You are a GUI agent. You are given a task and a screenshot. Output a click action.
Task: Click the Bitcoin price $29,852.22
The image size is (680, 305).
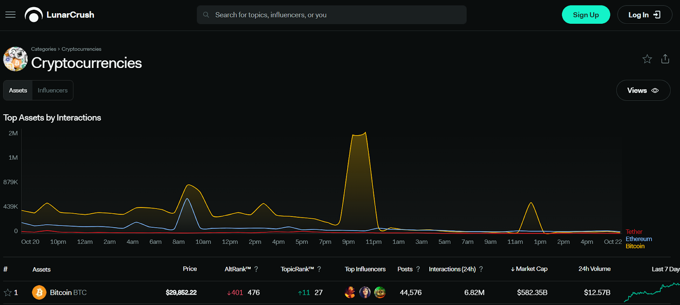[181, 293]
